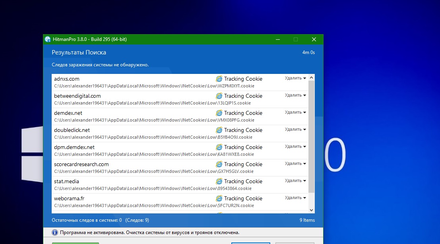Click the 5FC7UR2N.cookie file path
Viewport: 440px width, 244px height.
coord(154,206)
